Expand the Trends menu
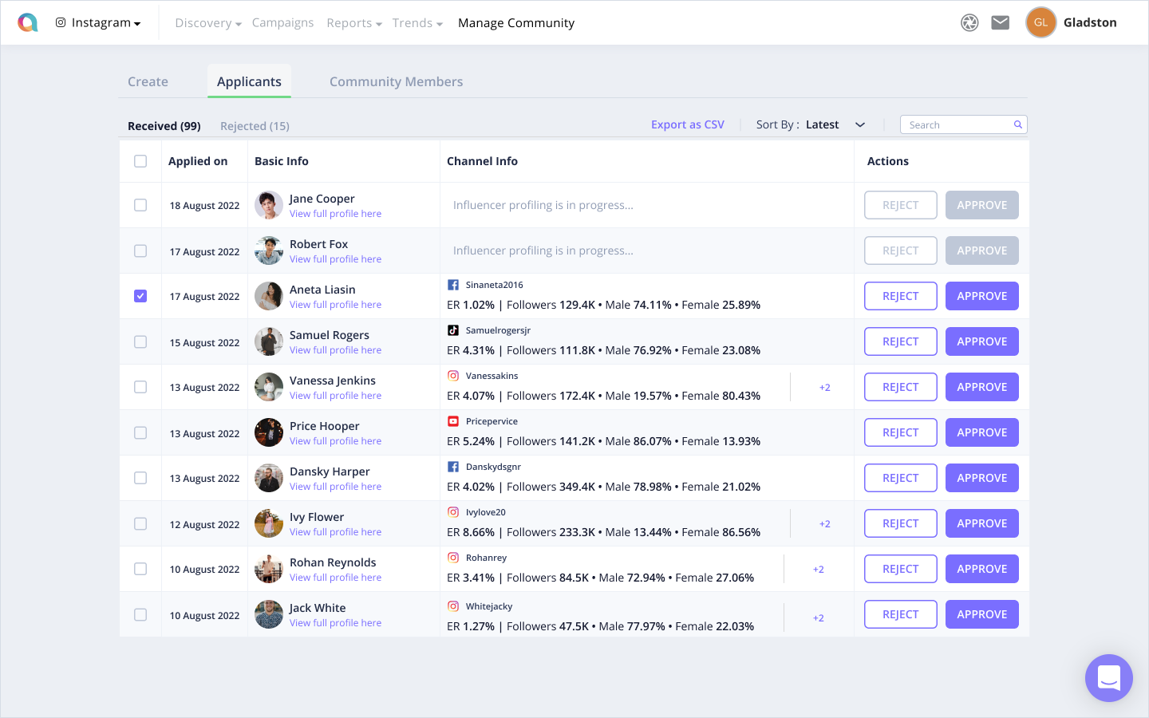 click(x=417, y=23)
